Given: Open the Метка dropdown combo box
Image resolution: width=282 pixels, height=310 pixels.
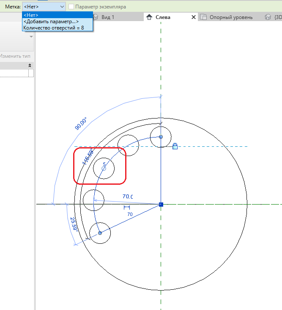Looking at the screenshot, I should tap(44, 7).
